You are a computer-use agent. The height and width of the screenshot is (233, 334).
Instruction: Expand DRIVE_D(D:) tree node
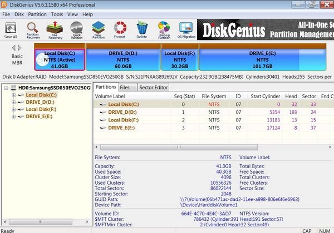coord(13,102)
